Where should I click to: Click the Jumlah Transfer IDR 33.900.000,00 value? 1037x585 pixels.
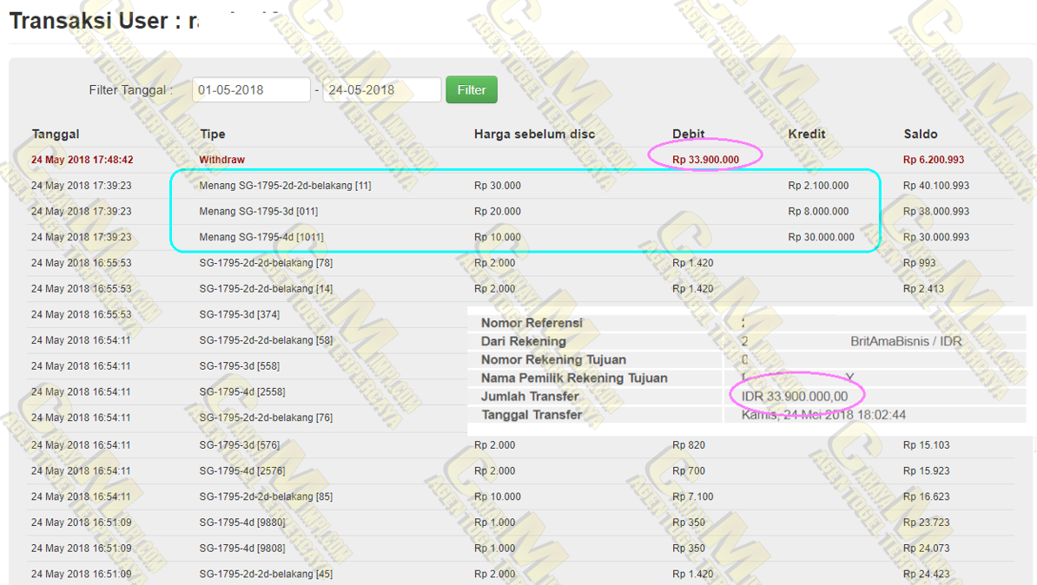coord(794,396)
